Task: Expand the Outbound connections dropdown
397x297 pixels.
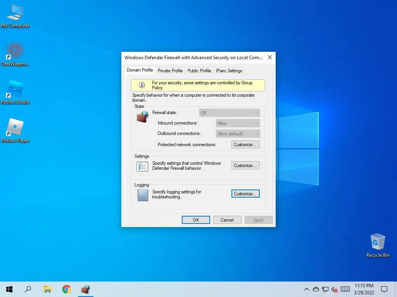Action: [x=238, y=133]
